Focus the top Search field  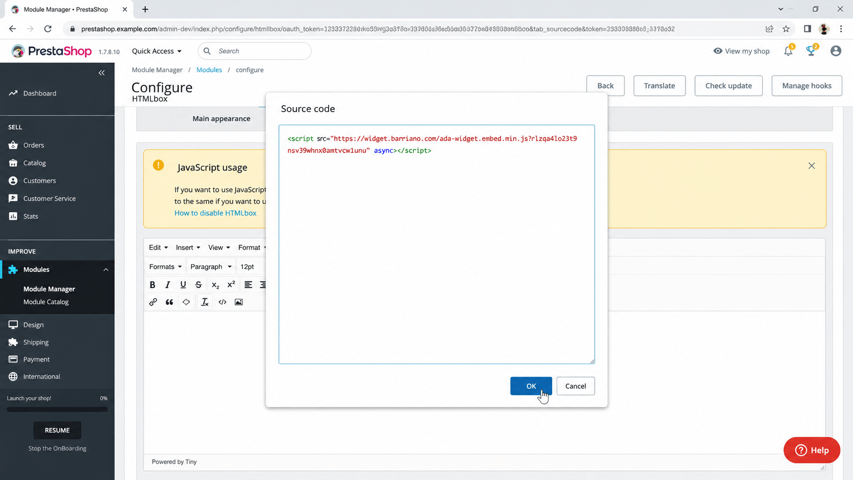tap(255, 51)
